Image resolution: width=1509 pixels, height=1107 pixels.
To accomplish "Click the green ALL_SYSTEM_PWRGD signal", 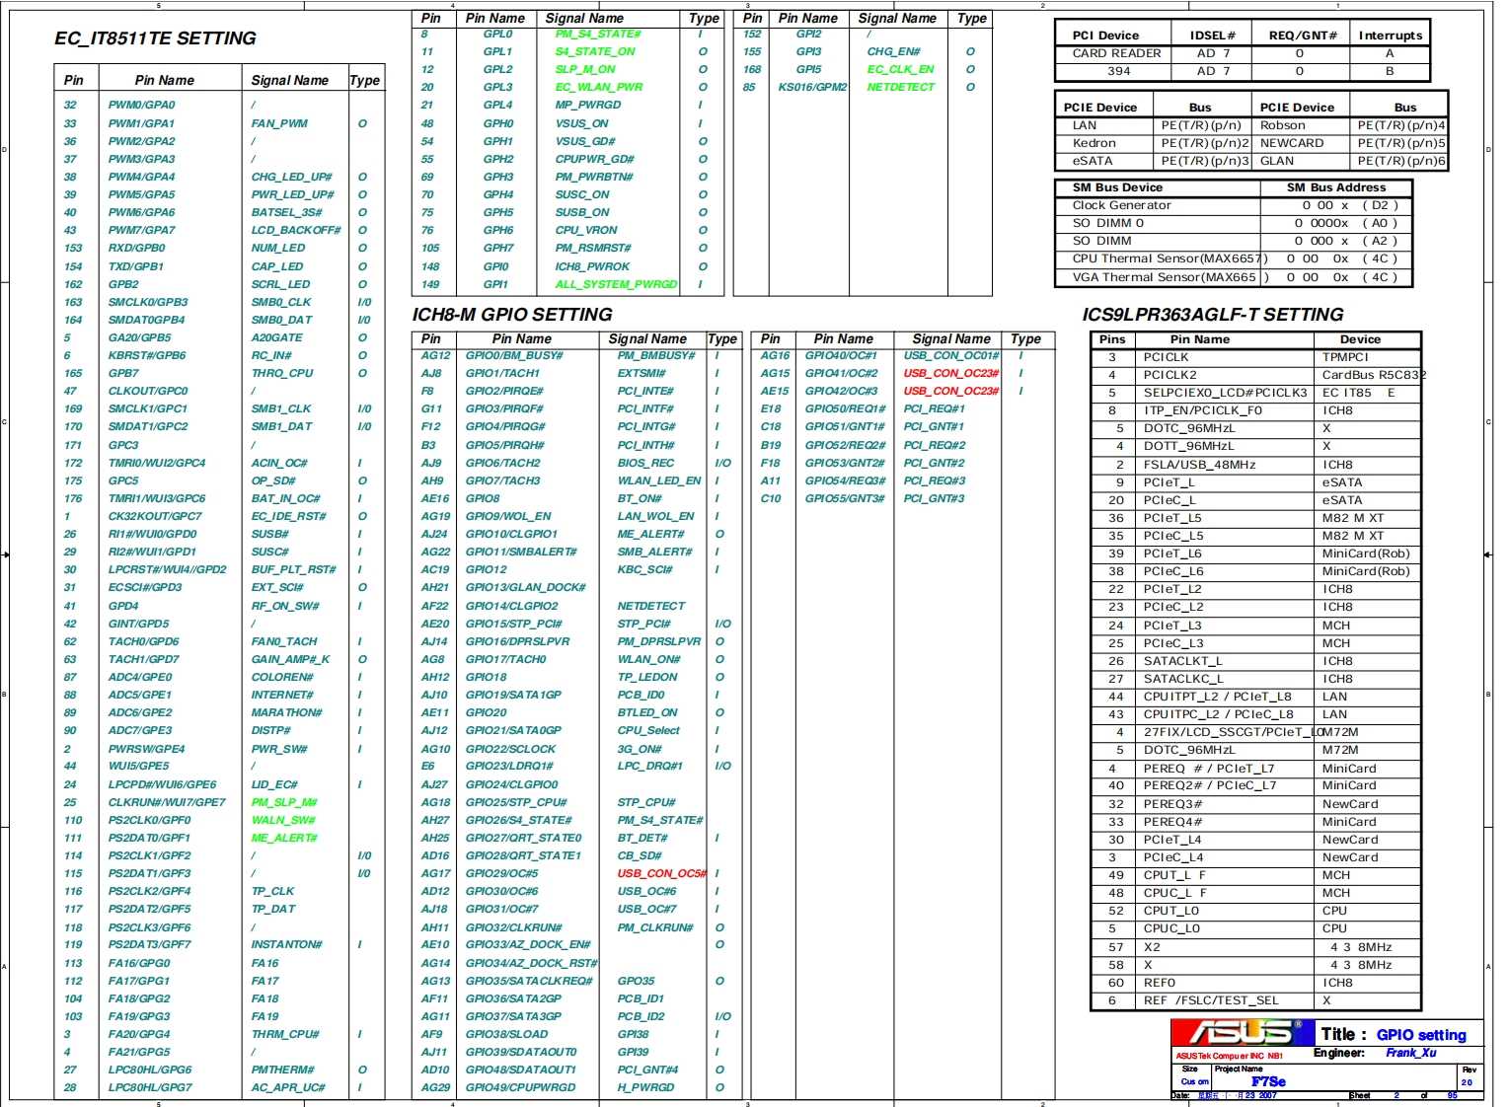I will pyautogui.click(x=616, y=284).
